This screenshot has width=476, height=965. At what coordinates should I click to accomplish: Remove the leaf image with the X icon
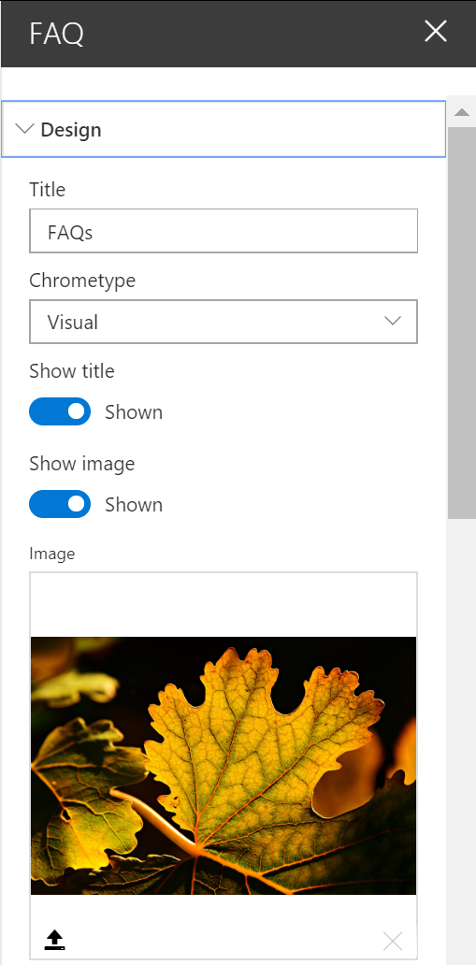tap(392, 941)
